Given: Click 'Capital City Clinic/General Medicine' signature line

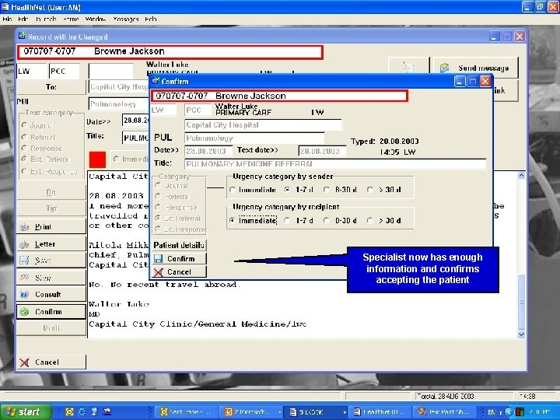Looking at the screenshot, I should [x=198, y=324].
